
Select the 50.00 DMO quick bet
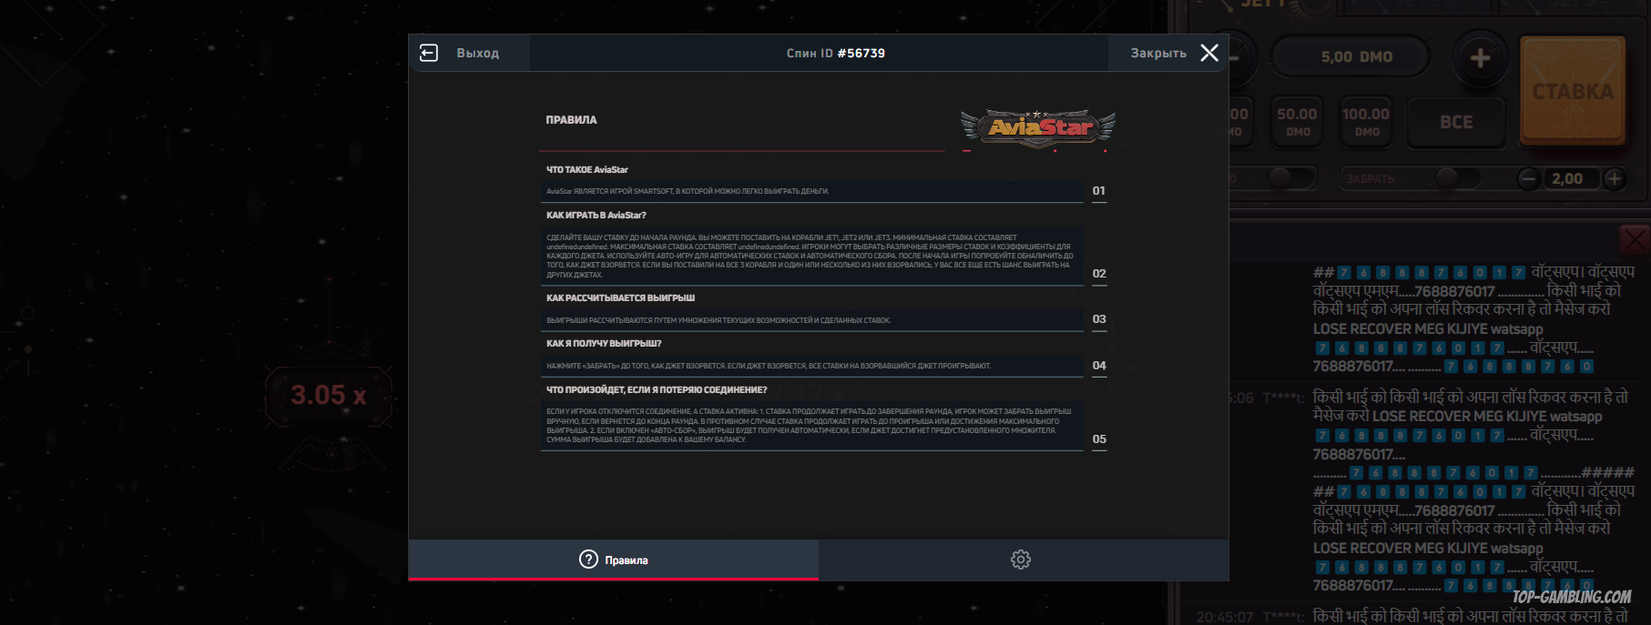point(1297,122)
